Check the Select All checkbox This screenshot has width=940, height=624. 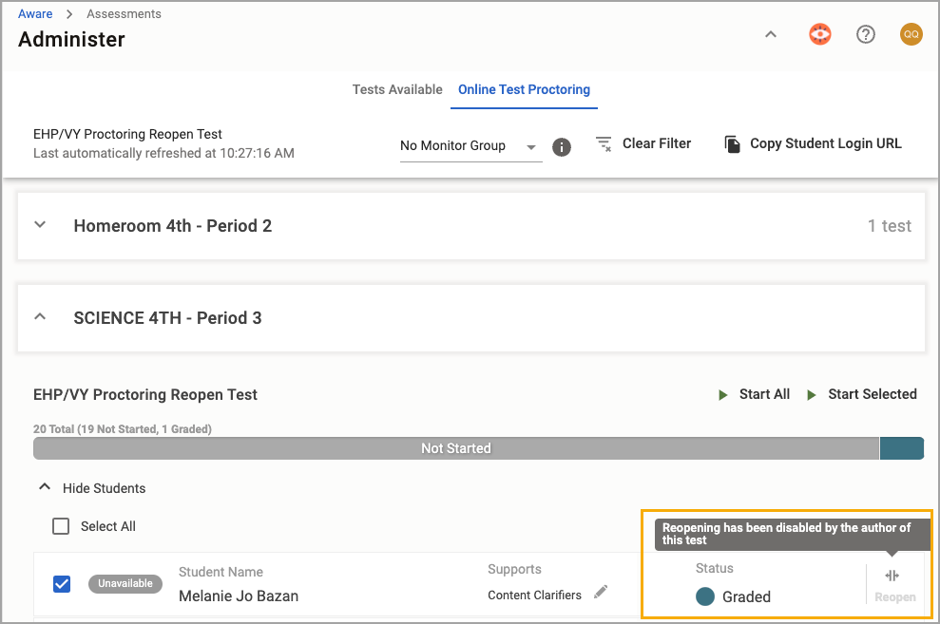(x=61, y=526)
